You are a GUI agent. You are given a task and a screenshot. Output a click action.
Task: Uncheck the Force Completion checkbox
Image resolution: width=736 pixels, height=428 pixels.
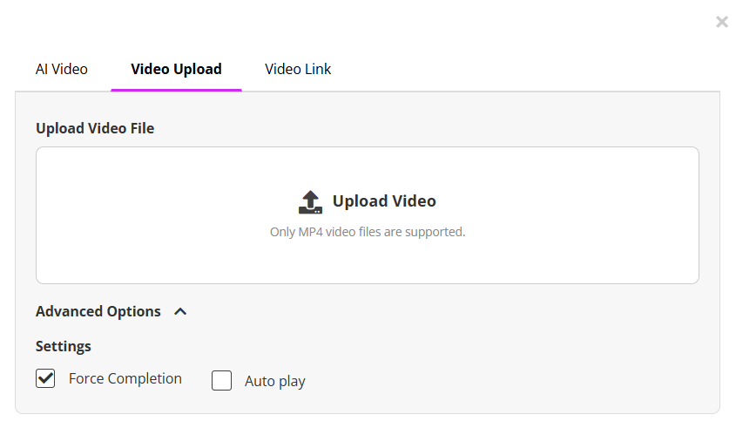tap(45, 378)
